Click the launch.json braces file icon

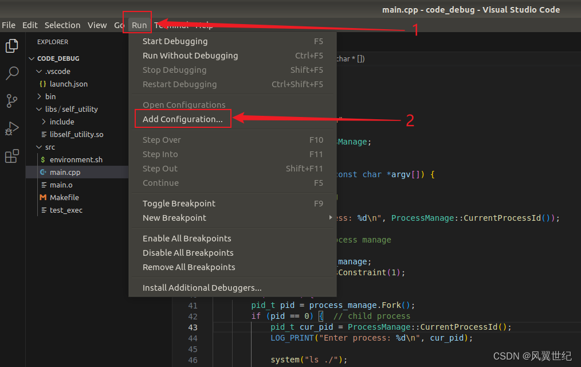click(43, 84)
